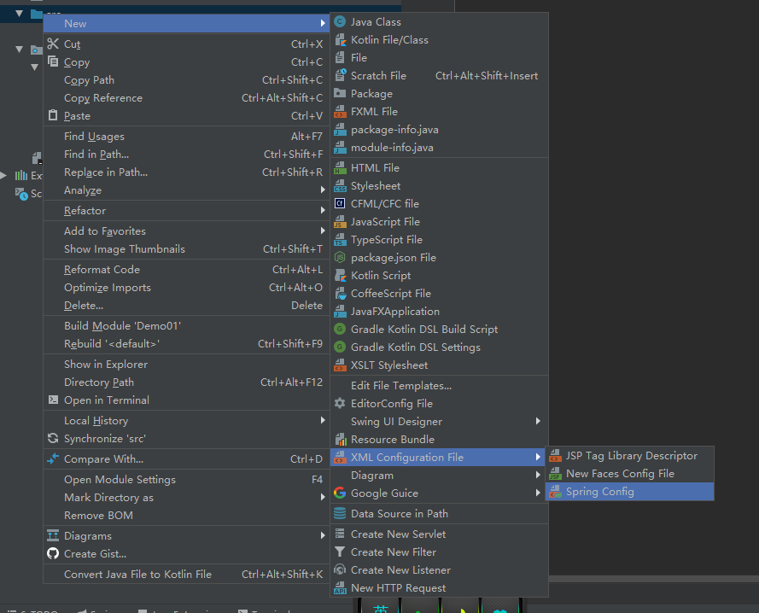Expand the Local History submenu arrow
Screen dimensions: 759x613
323,420
